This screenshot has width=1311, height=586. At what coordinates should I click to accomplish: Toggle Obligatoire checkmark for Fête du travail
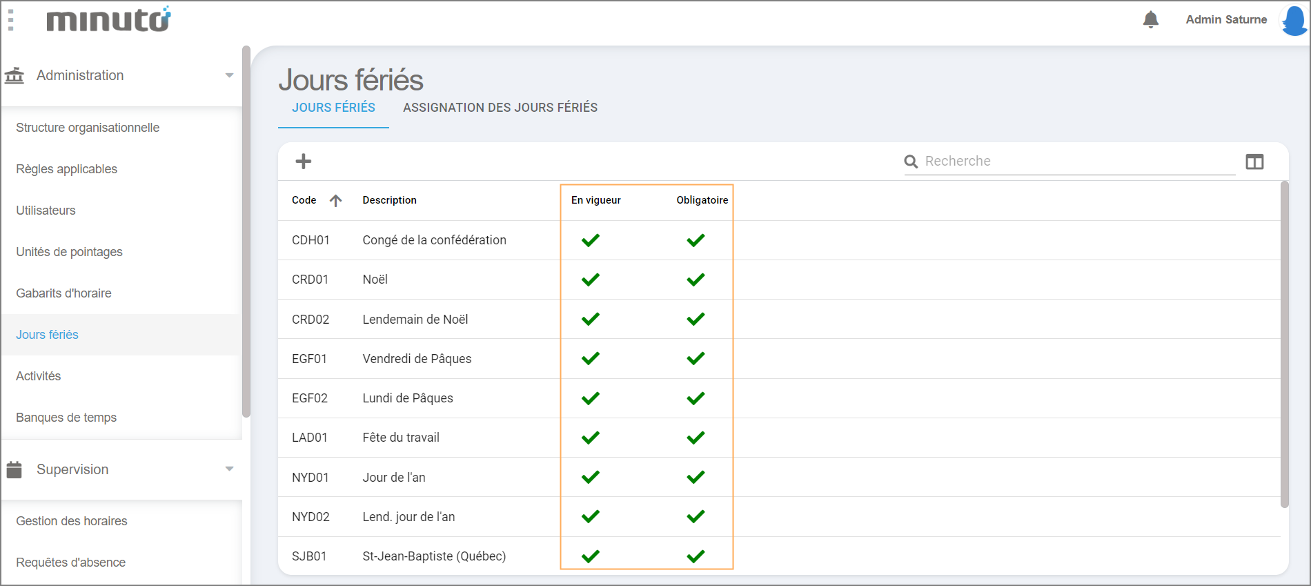pos(696,438)
